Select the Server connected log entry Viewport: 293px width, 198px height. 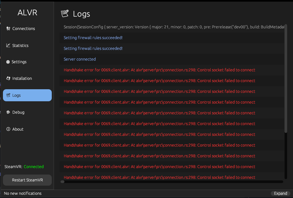pyautogui.click(x=80, y=59)
